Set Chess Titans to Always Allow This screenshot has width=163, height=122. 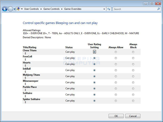(x=116, y=52)
